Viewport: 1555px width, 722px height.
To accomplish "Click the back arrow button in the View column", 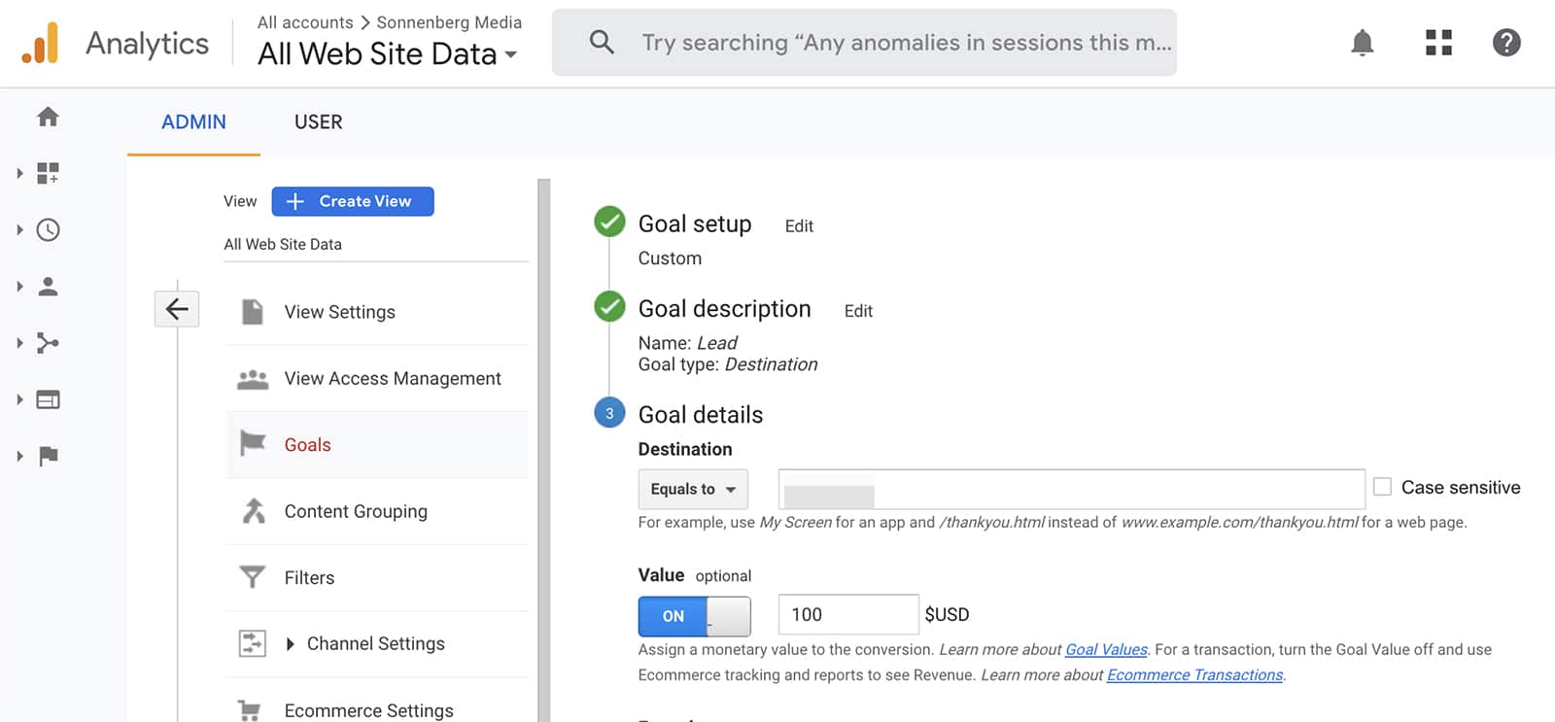I will coord(177,309).
